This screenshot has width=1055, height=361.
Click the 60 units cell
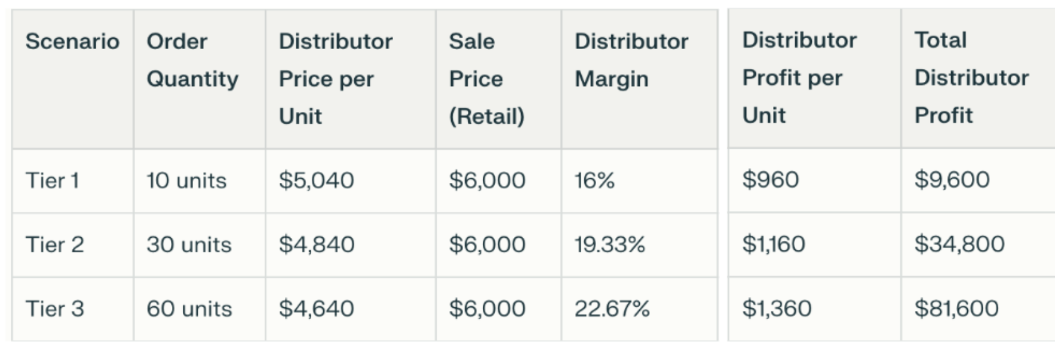pos(189,309)
